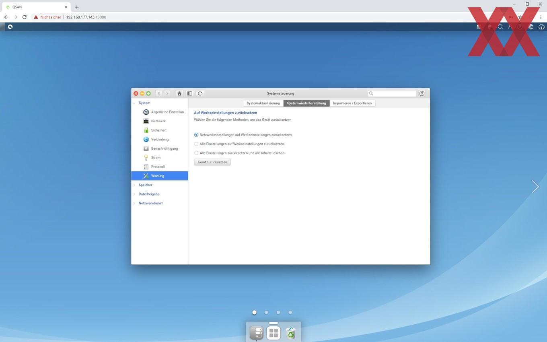This screenshot has width=547, height=342.
Task: Click the address bar URL 192.168.177.143
Action: point(86,17)
